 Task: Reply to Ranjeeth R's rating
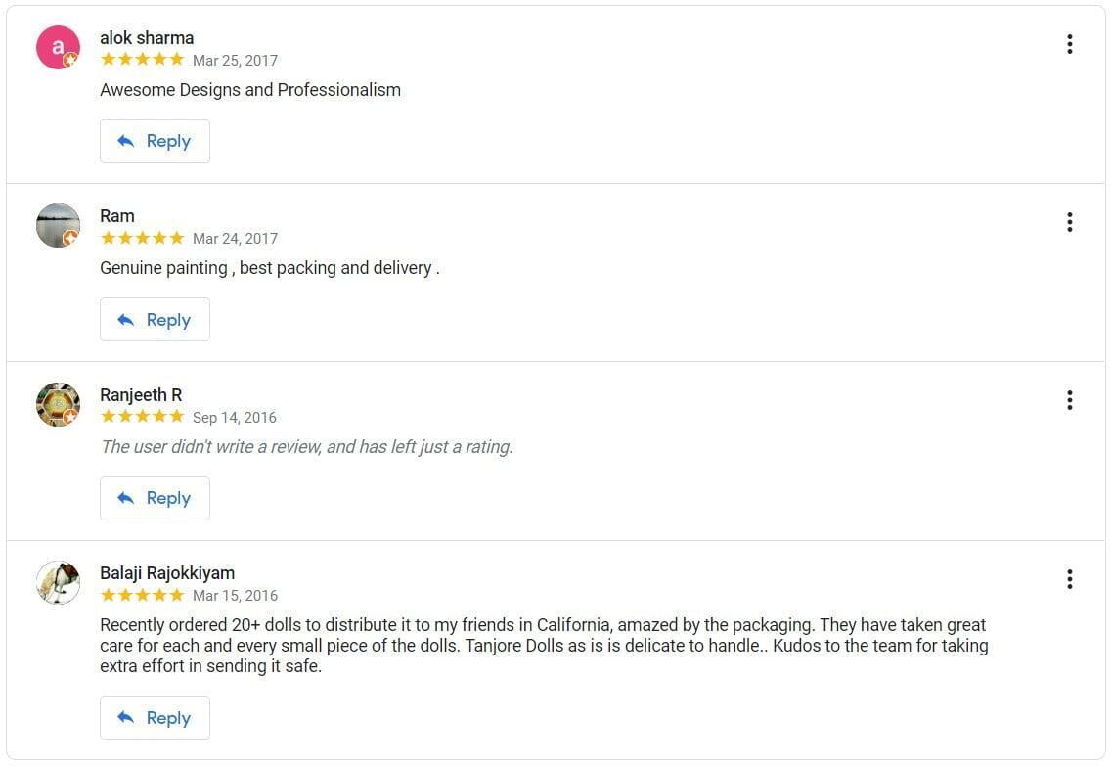click(x=155, y=498)
